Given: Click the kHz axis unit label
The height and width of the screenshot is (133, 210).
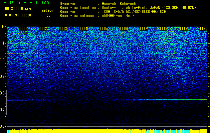Looking at the screenshot, I should click(3, 27).
